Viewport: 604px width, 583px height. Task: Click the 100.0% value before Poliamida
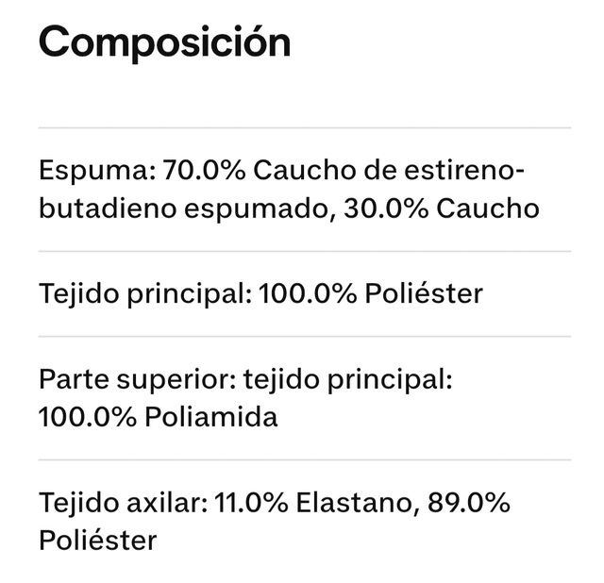point(89,416)
